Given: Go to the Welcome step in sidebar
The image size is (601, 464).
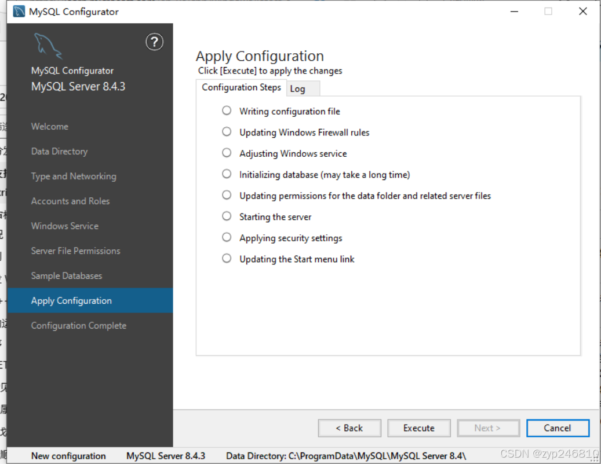Looking at the screenshot, I should (50, 126).
